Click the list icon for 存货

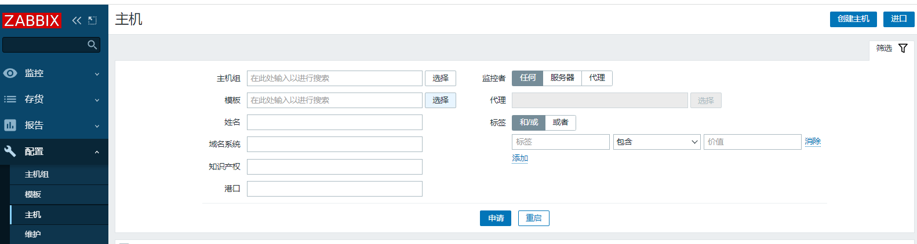10,99
